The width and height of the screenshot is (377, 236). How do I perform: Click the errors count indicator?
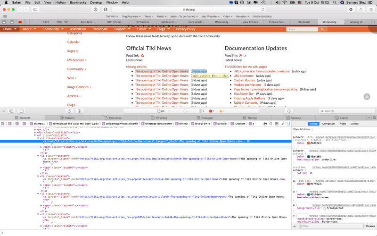click(212, 111)
